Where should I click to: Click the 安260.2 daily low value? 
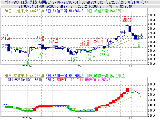tap(81, 6)
